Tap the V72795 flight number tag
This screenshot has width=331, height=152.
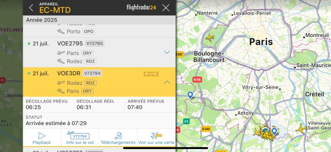(95, 43)
